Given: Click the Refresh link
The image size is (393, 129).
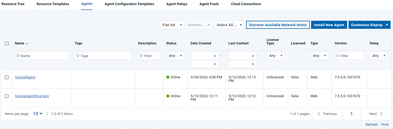Looking at the screenshot, I should pyautogui.click(x=371, y=125).
